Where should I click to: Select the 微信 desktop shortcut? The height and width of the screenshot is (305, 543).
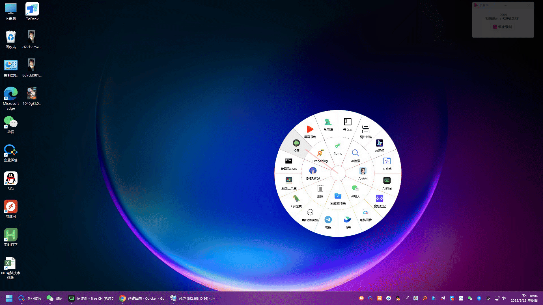[11, 125]
